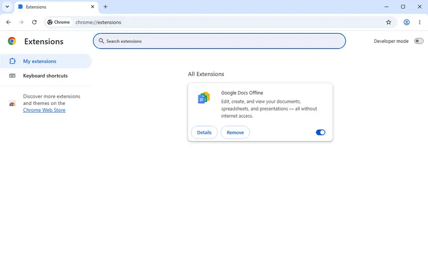This screenshot has height=264, width=428.
Task: Maximize the Chrome window
Action: tap(403, 7)
